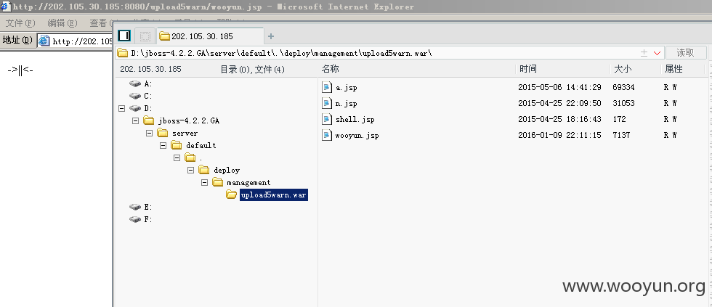Select the F: drive icon

(135, 219)
